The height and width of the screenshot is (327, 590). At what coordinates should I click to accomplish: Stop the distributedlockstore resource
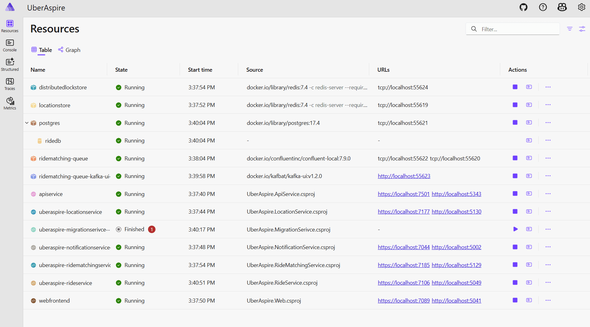515,87
